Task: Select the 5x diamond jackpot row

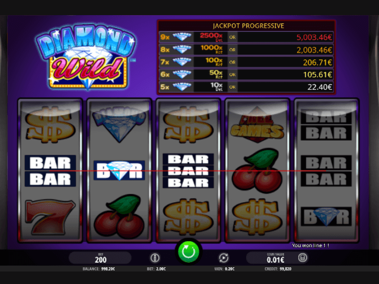Action: [246, 87]
